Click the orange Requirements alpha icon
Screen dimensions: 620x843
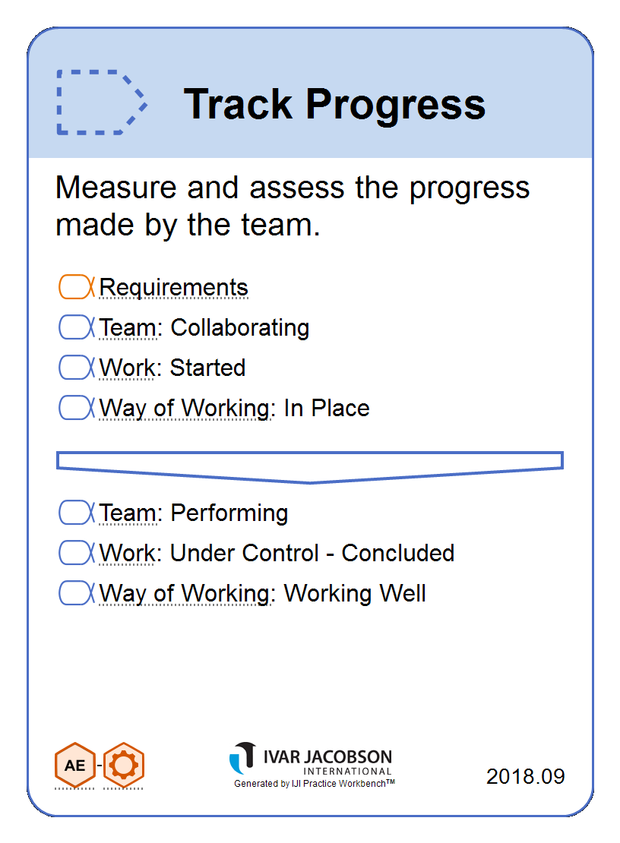[77, 286]
